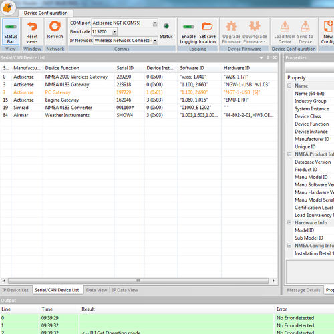Sort by Hardware ID column header
Viewport: 334px width, 334px height.
pos(249,68)
